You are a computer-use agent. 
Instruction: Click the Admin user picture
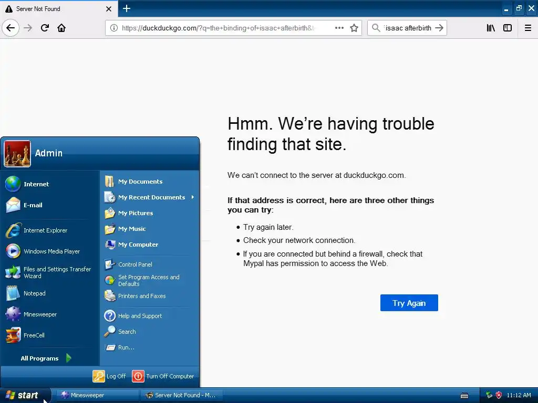click(17, 154)
